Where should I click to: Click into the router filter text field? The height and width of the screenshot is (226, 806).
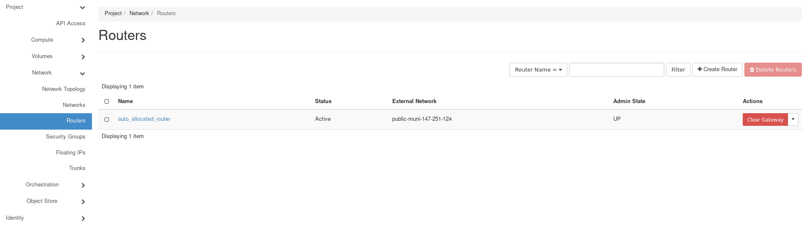point(616,70)
